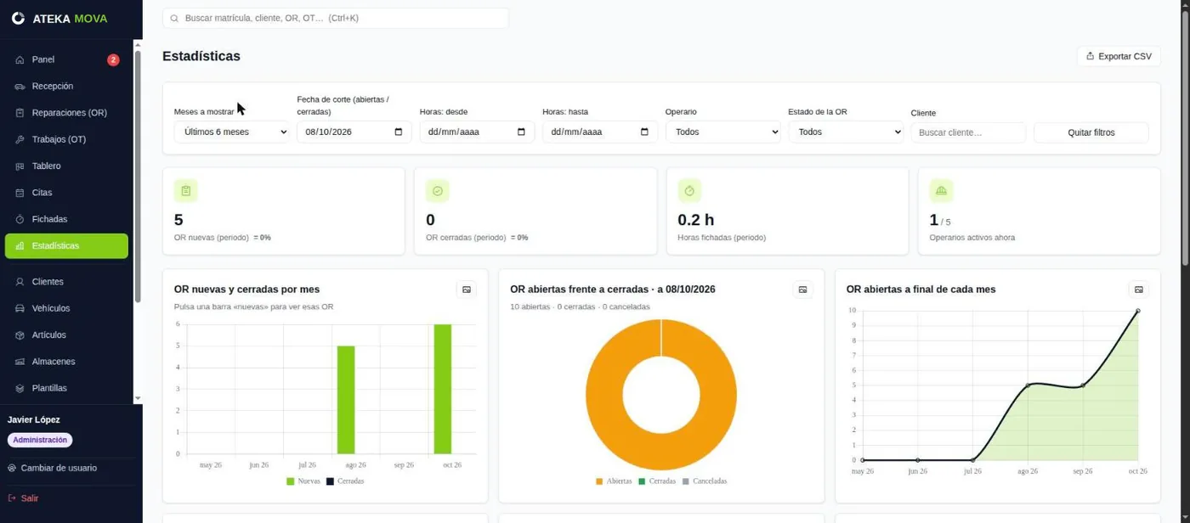Toggle donut chart Cerradas green legend swatch

[643, 481]
